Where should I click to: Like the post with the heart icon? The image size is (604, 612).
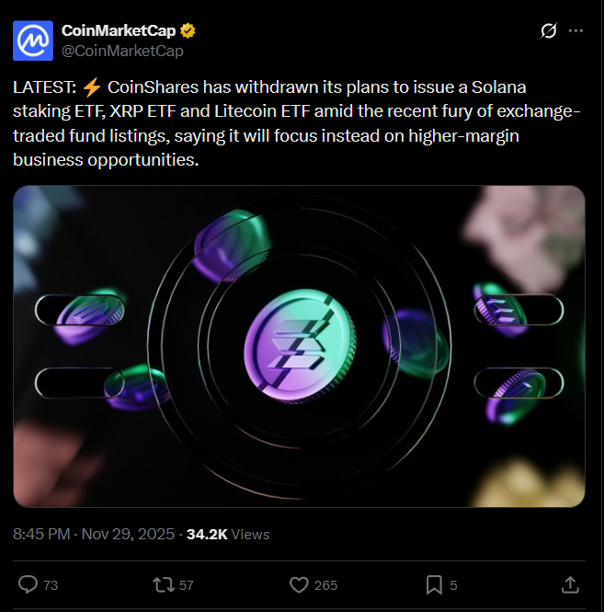point(298,584)
